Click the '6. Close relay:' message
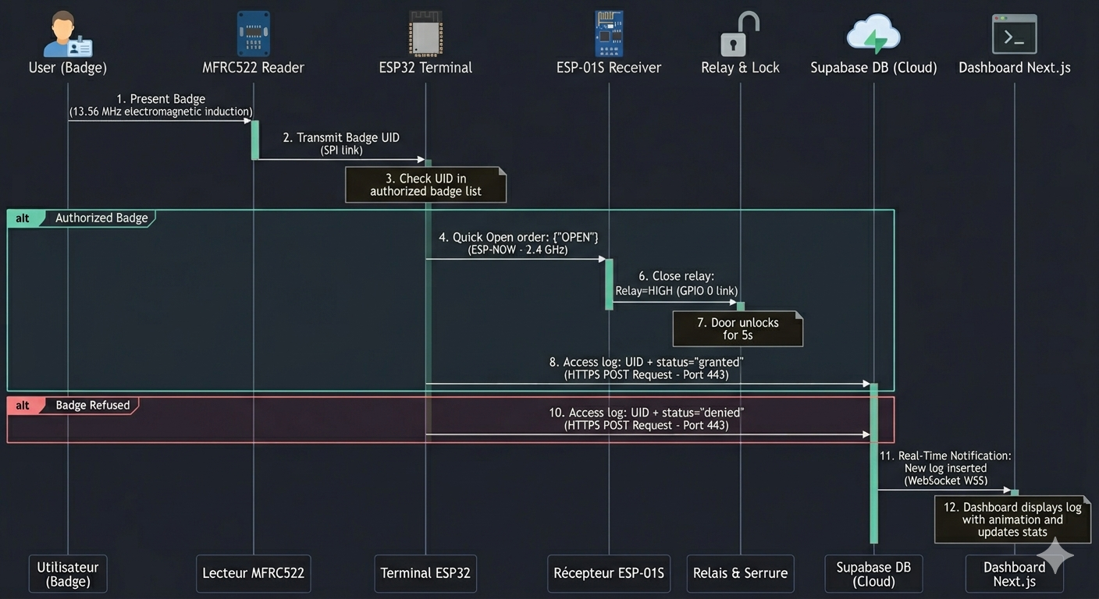Screen dimensions: 1099x599 click(x=676, y=277)
